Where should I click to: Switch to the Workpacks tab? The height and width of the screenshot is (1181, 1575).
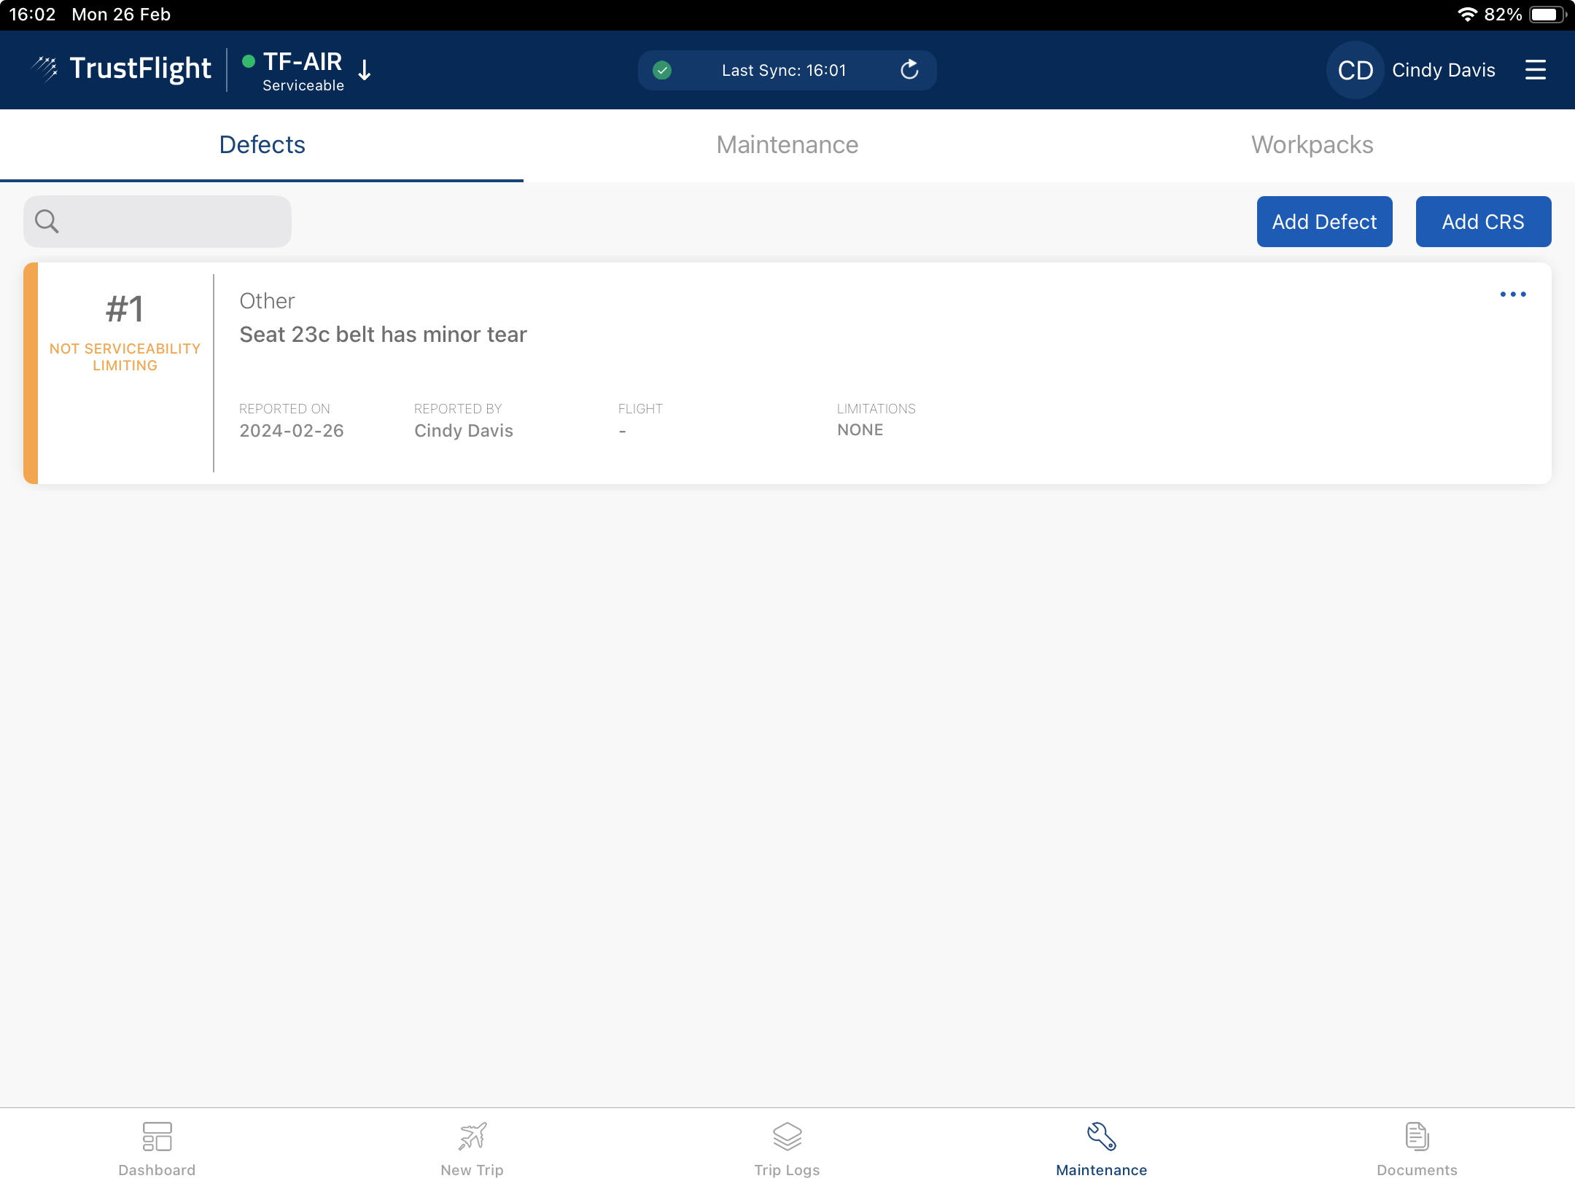click(x=1312, y=145)
